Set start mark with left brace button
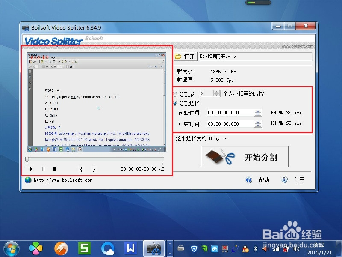Image resolution: width=342 pixels, height=257 pixels. (81, 169)
